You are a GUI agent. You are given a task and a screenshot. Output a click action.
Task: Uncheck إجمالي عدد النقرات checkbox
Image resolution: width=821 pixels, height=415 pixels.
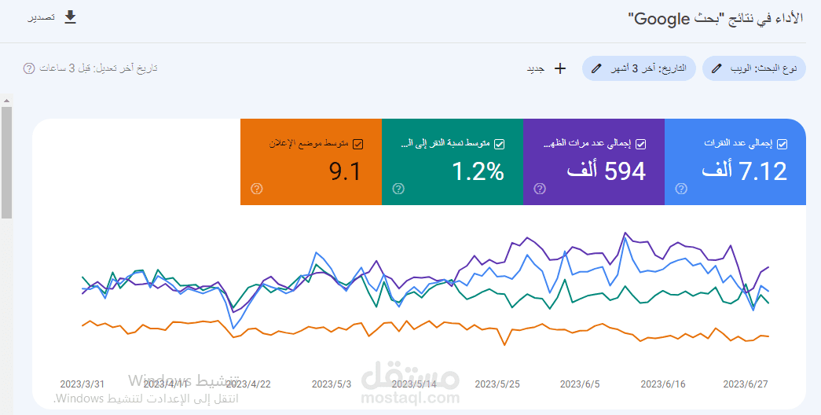coord(782,144)
